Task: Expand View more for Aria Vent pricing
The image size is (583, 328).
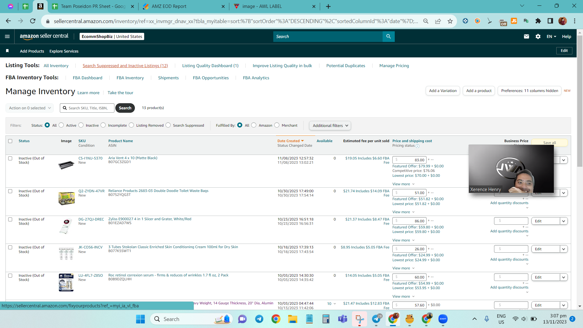Action: coord(403,184)
